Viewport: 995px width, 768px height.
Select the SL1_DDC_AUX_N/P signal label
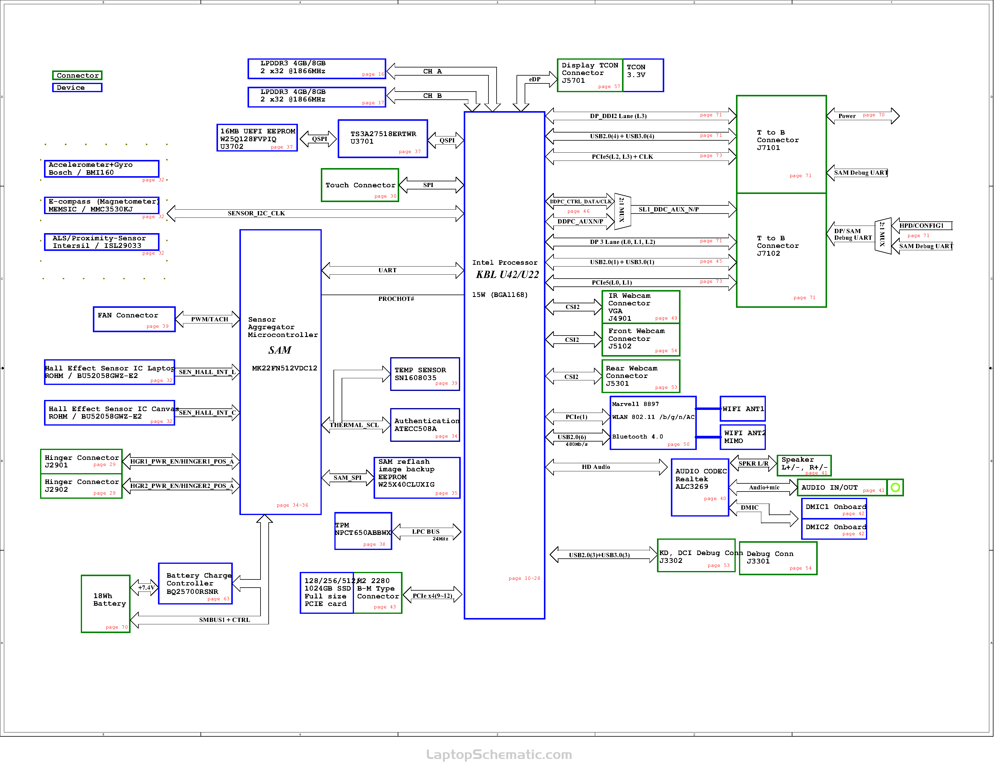[x=668, y=209]
